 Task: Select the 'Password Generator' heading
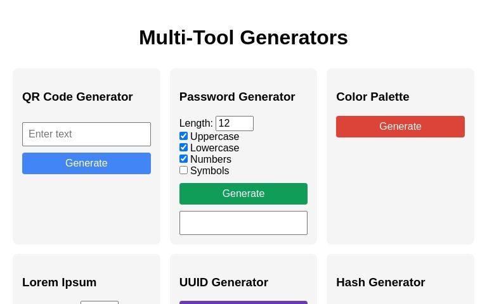click(x=237, y=97)
